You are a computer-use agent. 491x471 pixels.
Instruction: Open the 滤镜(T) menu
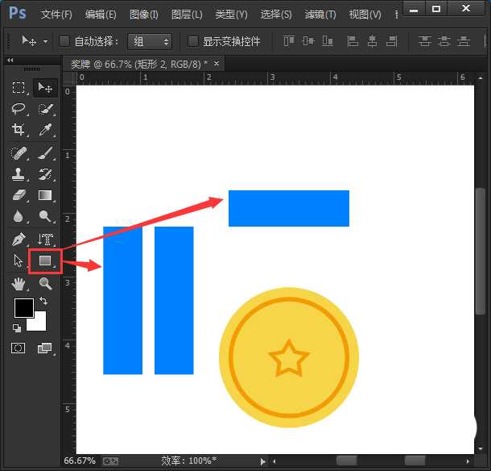(x=320, y=15)
